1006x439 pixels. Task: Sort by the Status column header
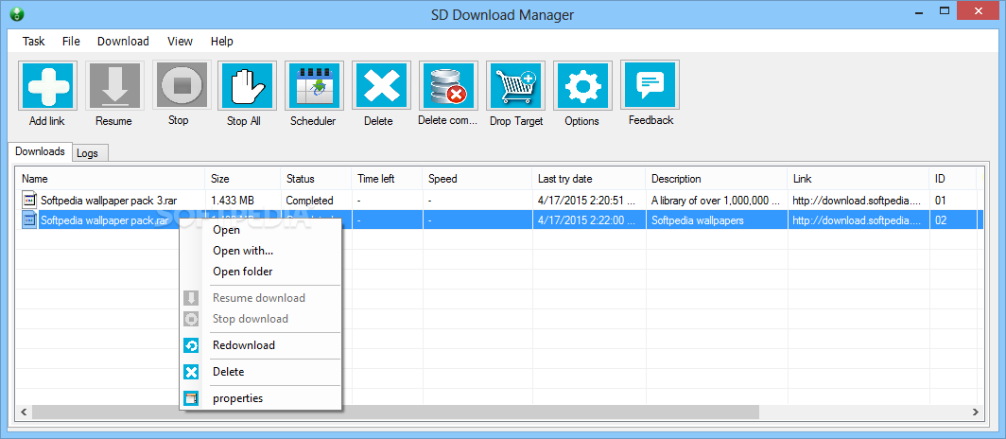pos(317,179)
